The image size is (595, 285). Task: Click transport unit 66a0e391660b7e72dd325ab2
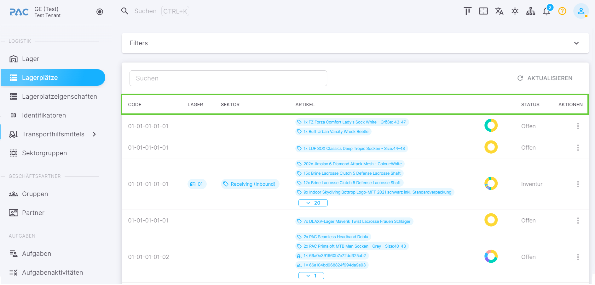point(332,255)
